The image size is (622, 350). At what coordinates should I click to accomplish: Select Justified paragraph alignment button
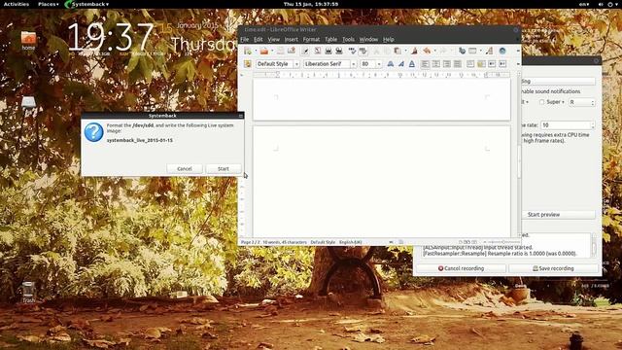coord(458,64)
